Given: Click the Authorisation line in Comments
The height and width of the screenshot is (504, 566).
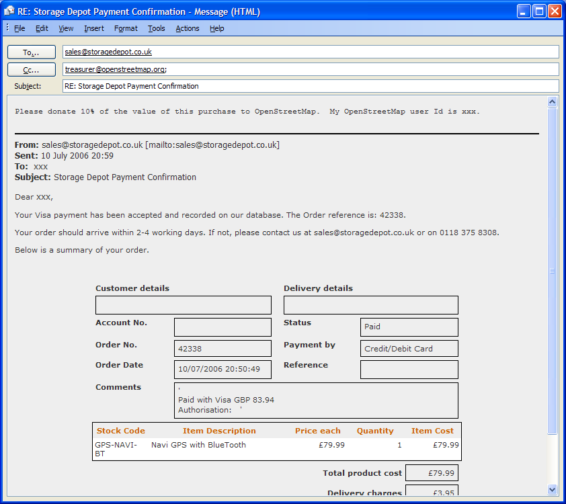Looking at the screenshot, I should point(210,410).
